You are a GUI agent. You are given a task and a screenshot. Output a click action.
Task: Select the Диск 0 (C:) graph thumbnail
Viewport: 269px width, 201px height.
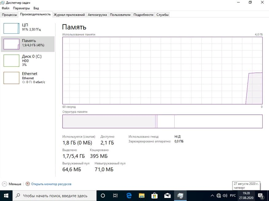coord(11,60)
